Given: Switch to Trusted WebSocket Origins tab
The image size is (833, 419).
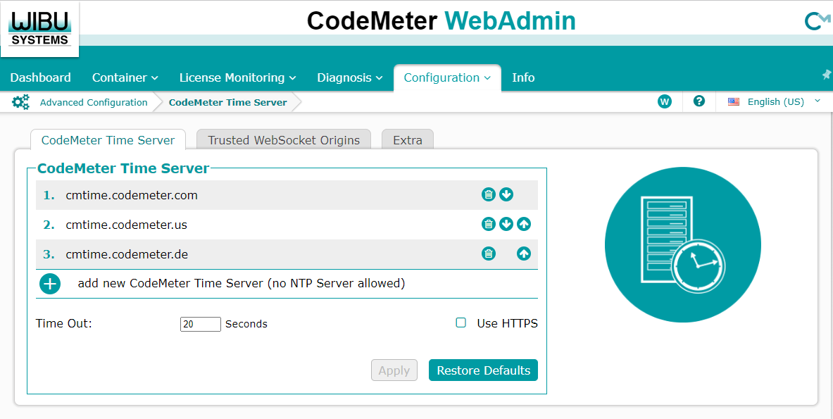Looking at the screenshot, I should 284,140.
